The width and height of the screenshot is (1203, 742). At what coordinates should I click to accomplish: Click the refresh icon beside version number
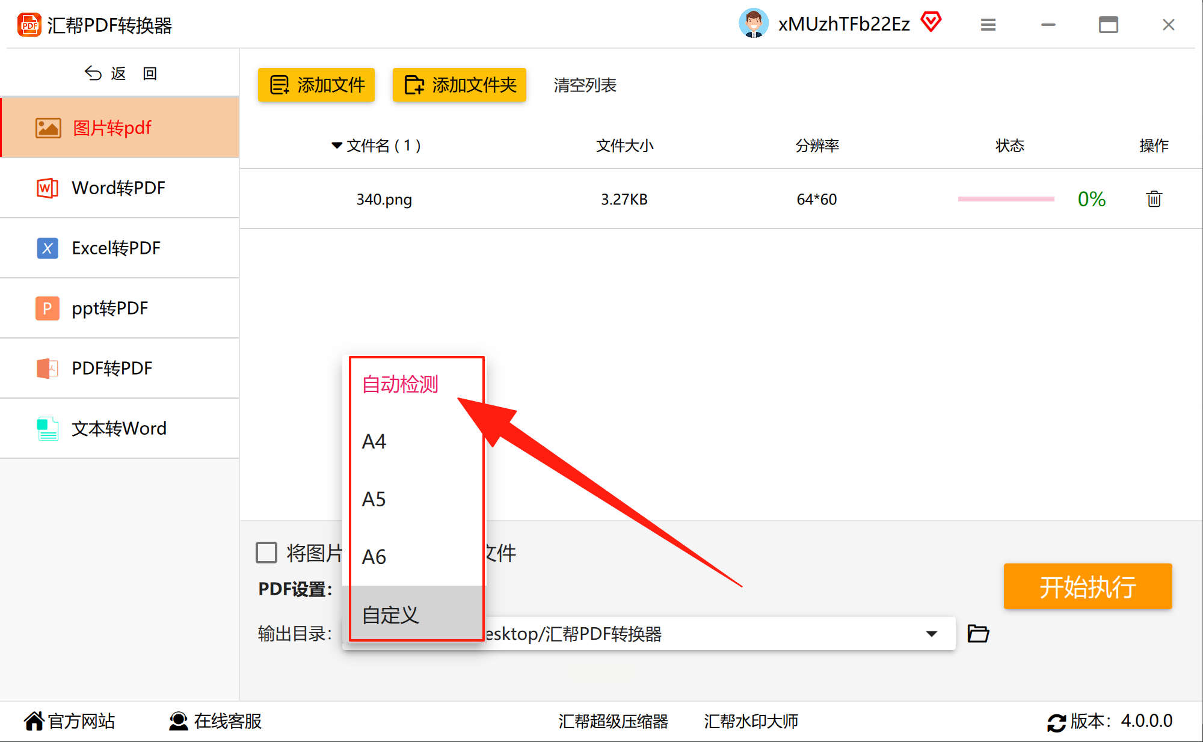(1056, 722)
